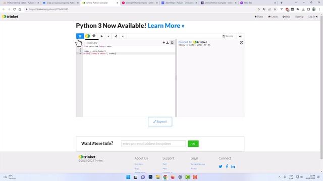Click the trinket logo icon in editor toolbar
Image resolution: width=323 pixels, height=181 pixels.
tap(87, 36)
